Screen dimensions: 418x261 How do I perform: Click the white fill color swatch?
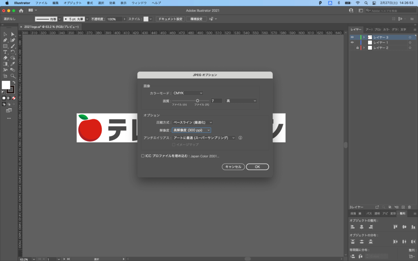coord(6,85)
